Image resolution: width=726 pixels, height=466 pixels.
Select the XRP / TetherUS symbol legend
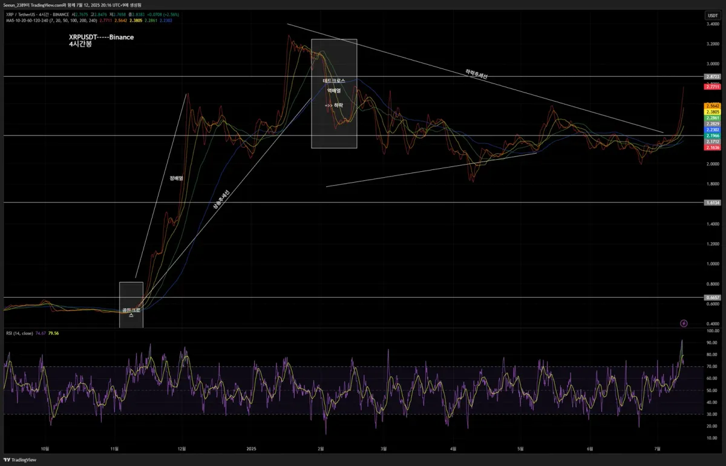(38, 14)
